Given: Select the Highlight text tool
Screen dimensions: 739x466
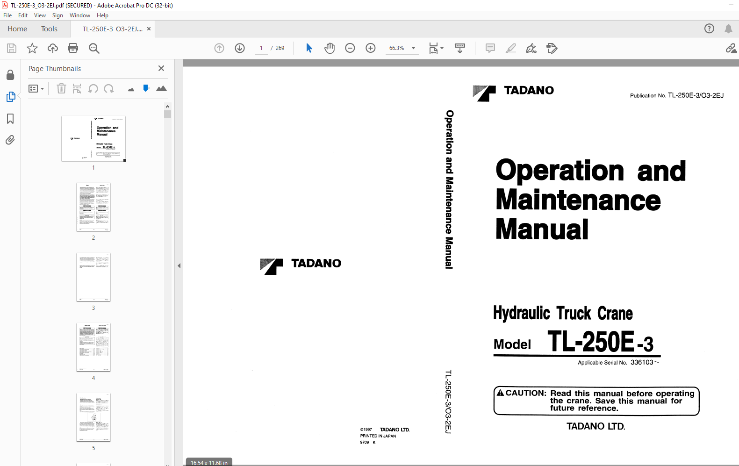Looking at the screenshot, I should coord(511,48).
